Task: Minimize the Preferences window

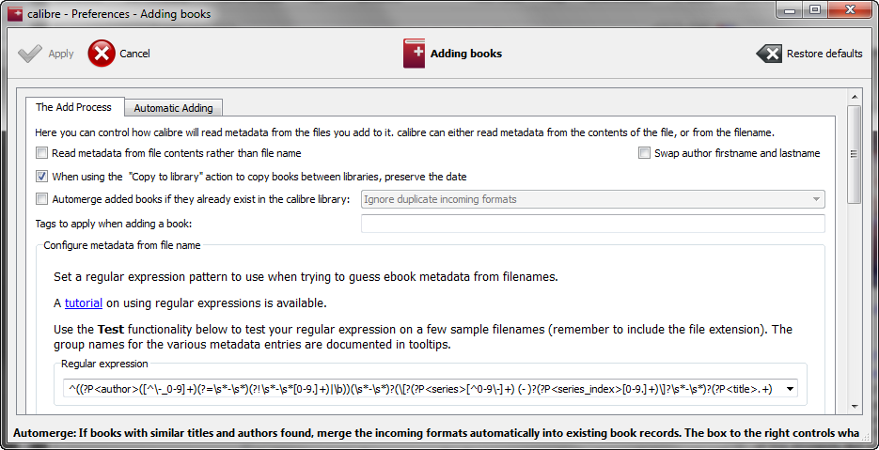Action: (790, 9)
